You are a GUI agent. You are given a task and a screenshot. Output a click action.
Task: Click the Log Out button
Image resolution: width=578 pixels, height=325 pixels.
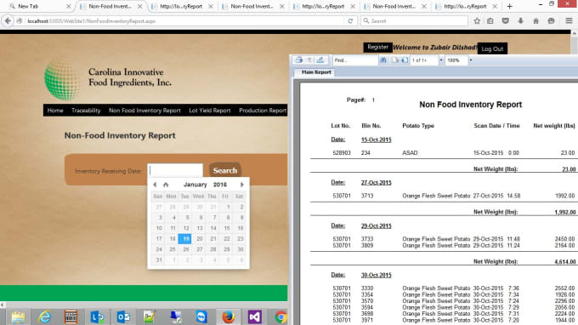492,48
